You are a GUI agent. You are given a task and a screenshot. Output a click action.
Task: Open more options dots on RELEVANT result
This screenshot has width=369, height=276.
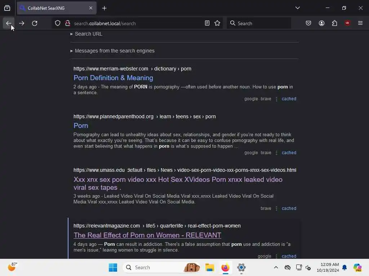276,256
